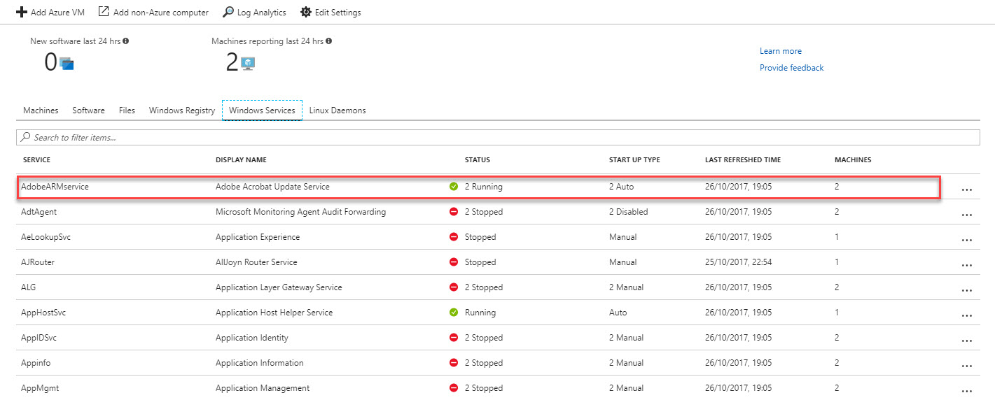Click red stopped status icon for AdtAgent
The image size is (995, 400).
coord(454,212)
